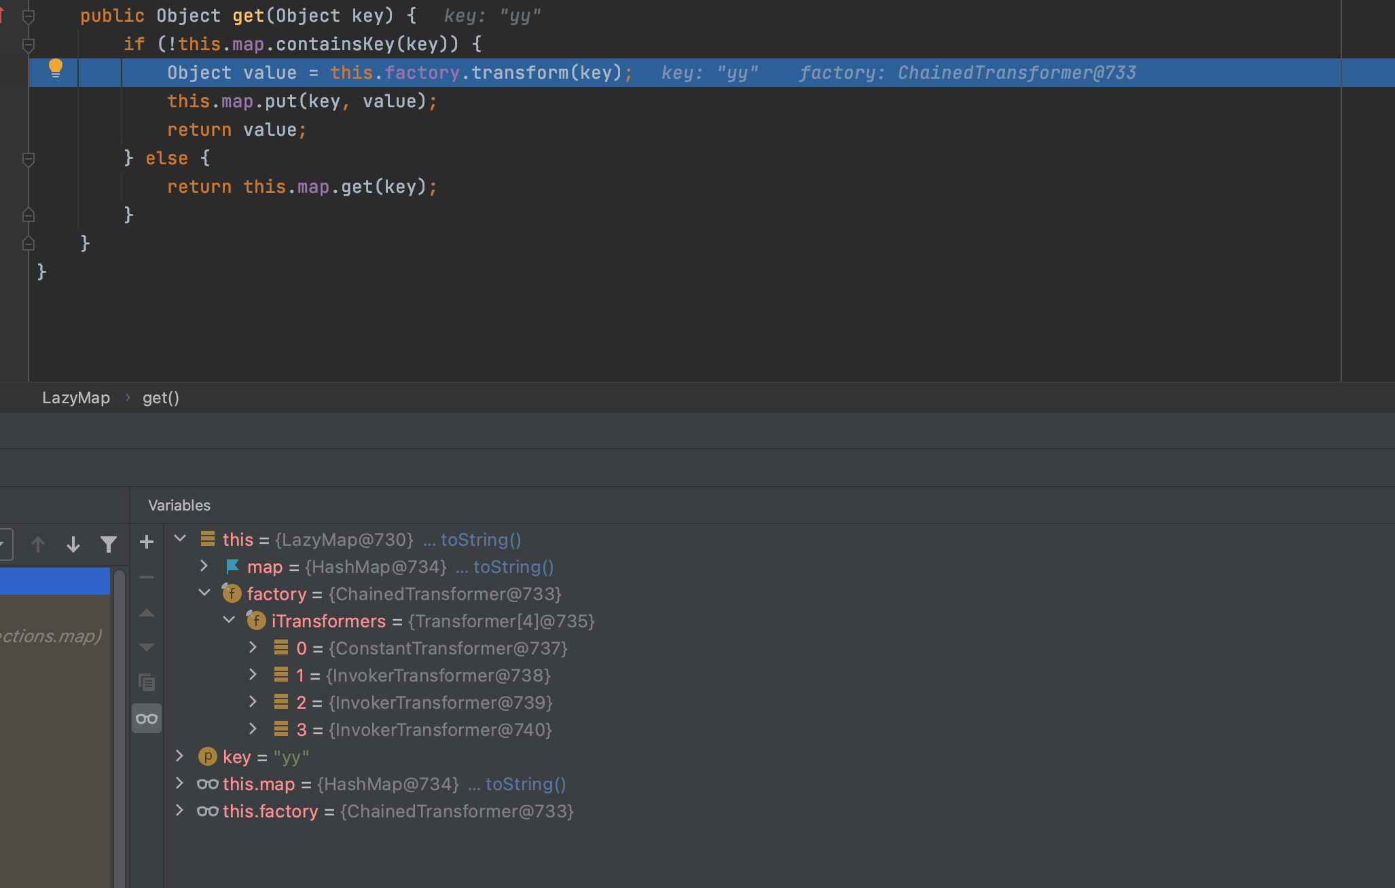Expand element 0 ConstantTransformer@737

[x=253, y=647]
